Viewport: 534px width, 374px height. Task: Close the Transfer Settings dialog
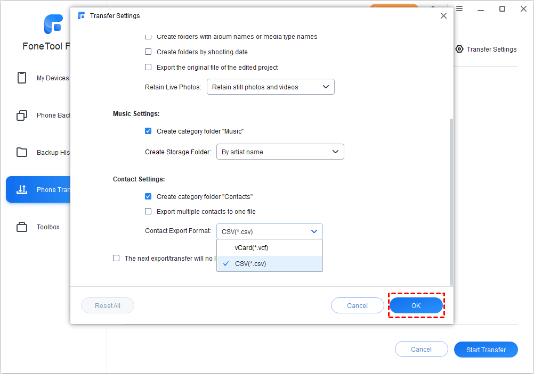coord(443,16)
